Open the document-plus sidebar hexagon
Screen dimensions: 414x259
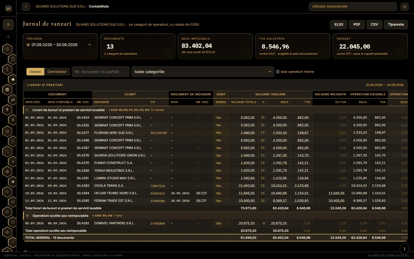click(x=13, y=59)
